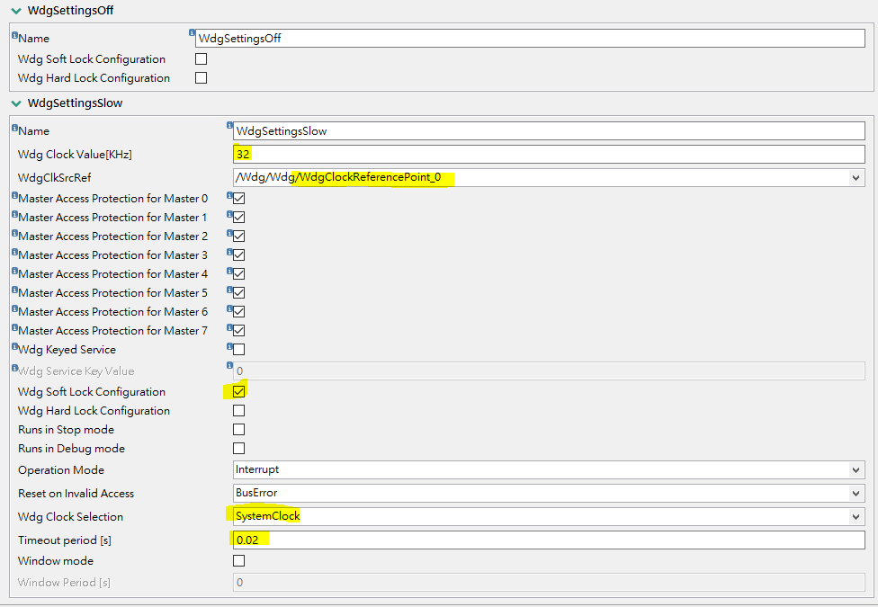This screenshot has height=607, width=878.
Task: Click info icon beside Master 6 checkbox
Action: pyautogui.click(x=229, y=308)
